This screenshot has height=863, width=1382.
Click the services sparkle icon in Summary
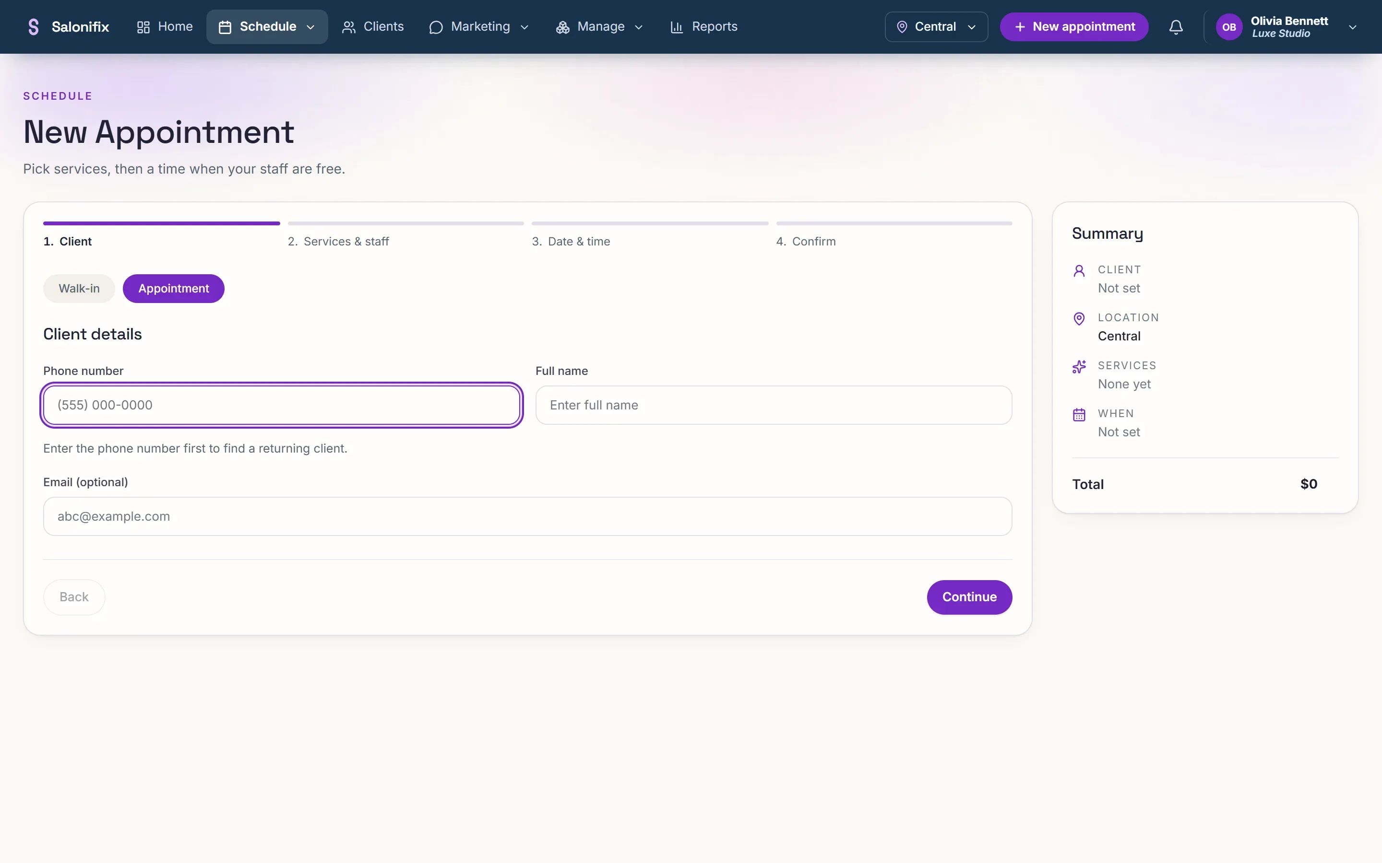pyautogui.click(x=1079, y=366)
